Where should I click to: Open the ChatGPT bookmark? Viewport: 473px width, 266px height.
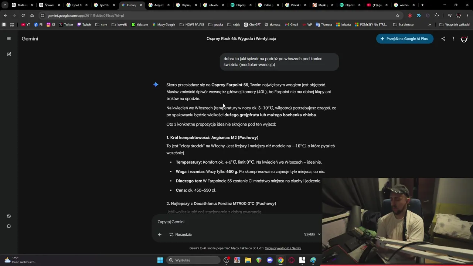coord(252,24)
